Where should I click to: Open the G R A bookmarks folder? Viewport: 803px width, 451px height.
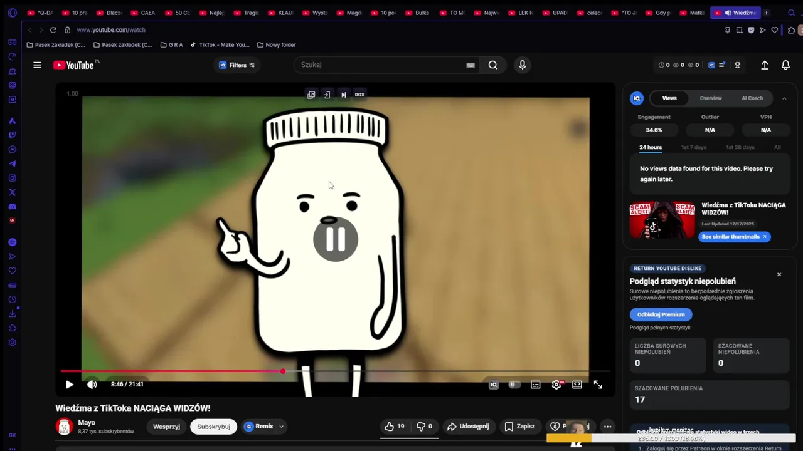coord(171,45)
